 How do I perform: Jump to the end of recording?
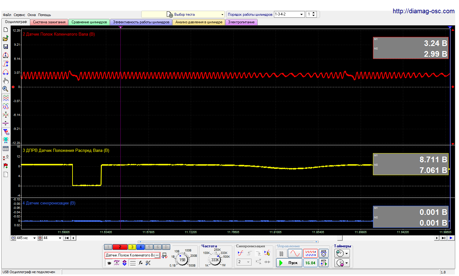(443, 238)
